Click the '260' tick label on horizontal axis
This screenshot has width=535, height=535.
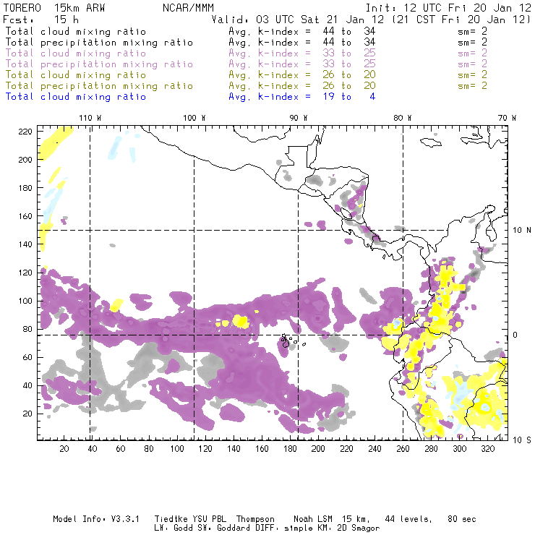point(403,449)
